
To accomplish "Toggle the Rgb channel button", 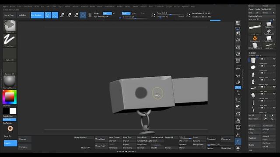I will (107, 14).
